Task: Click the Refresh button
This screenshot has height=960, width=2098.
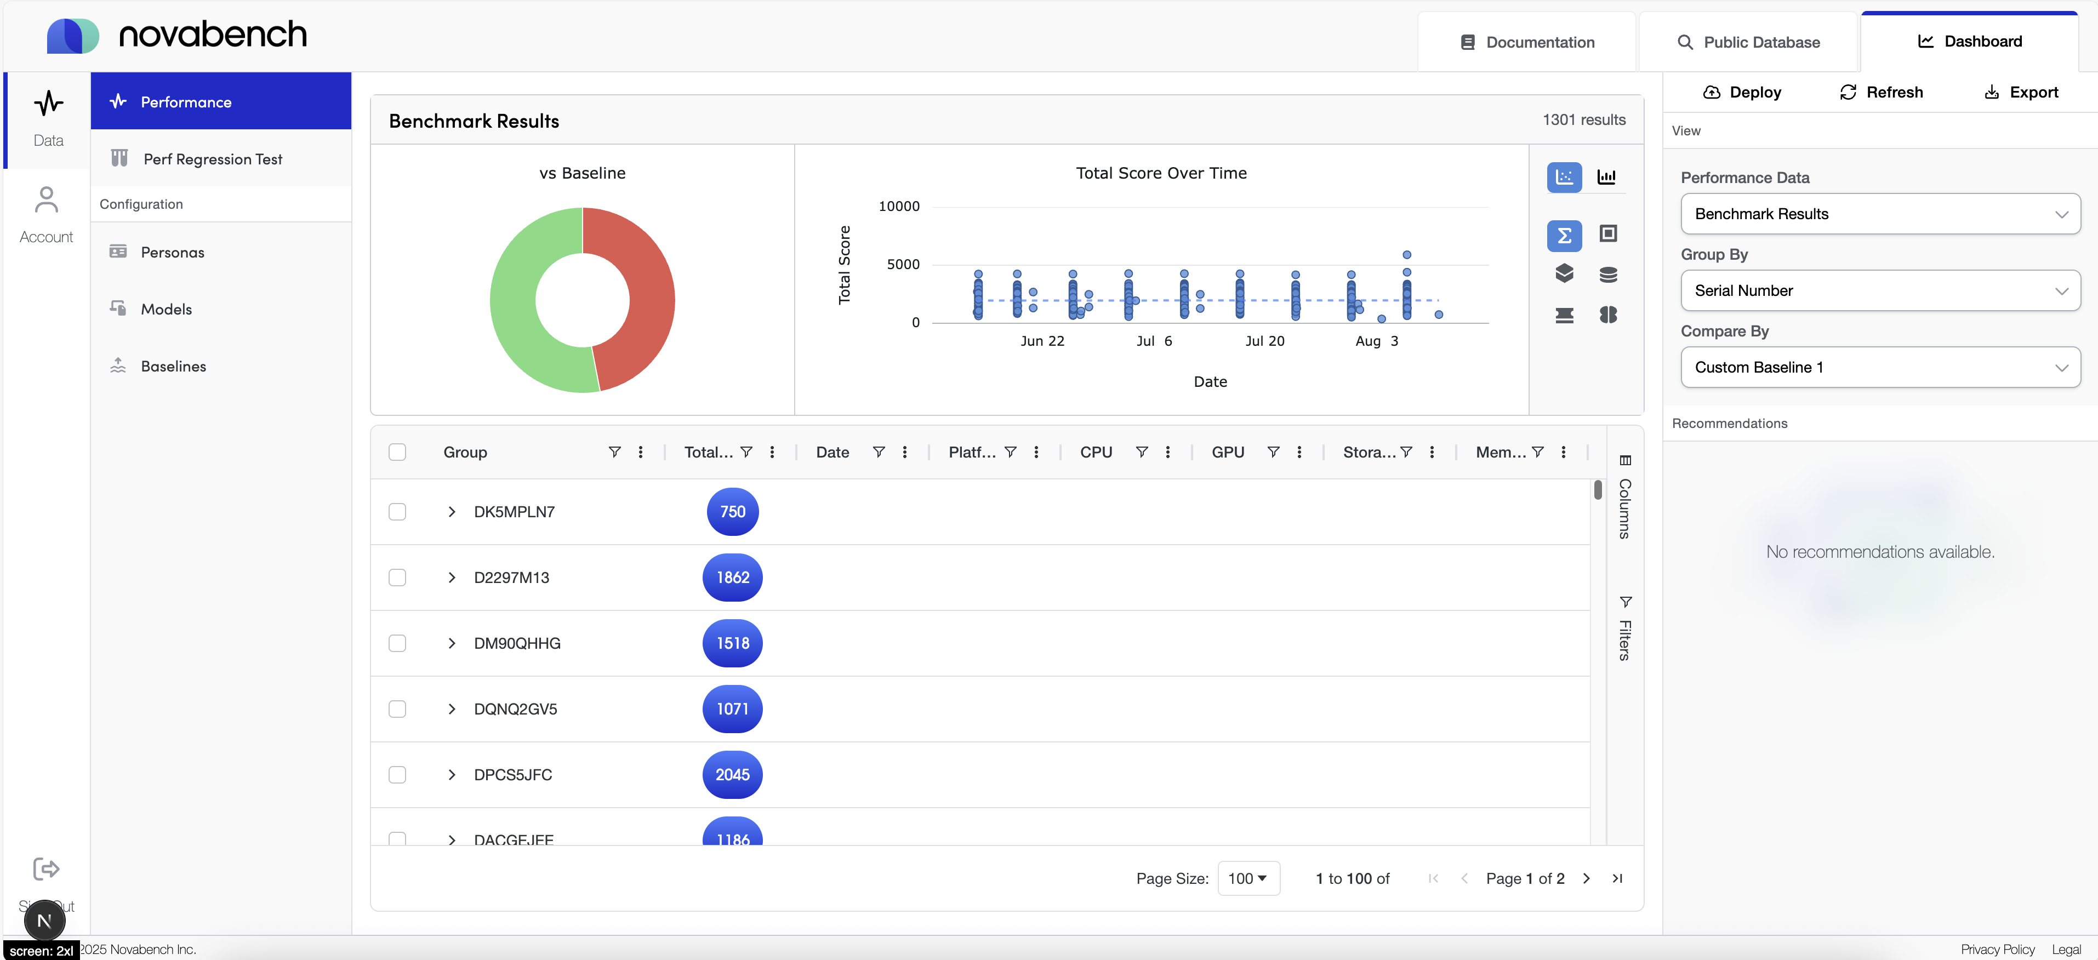Action: pyautogui.click(x=1880, y=92)
